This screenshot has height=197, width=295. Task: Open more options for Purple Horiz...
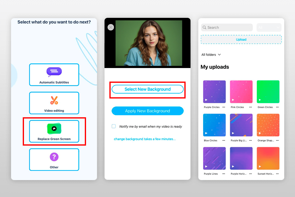[251, 174]
